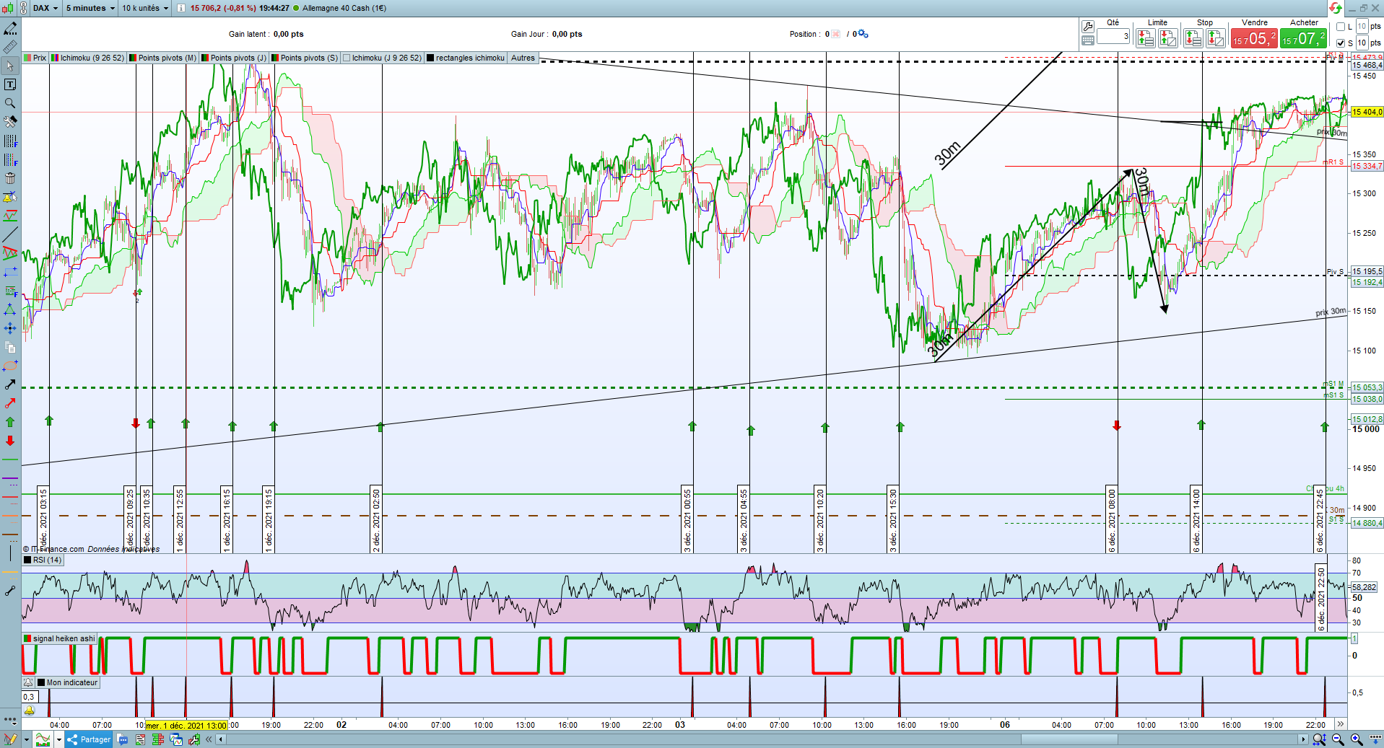Image resolution: width=1384 pixels, height=748 pixels.
Task: Click the duplicate chart windows icon
Action: [175, 739]
